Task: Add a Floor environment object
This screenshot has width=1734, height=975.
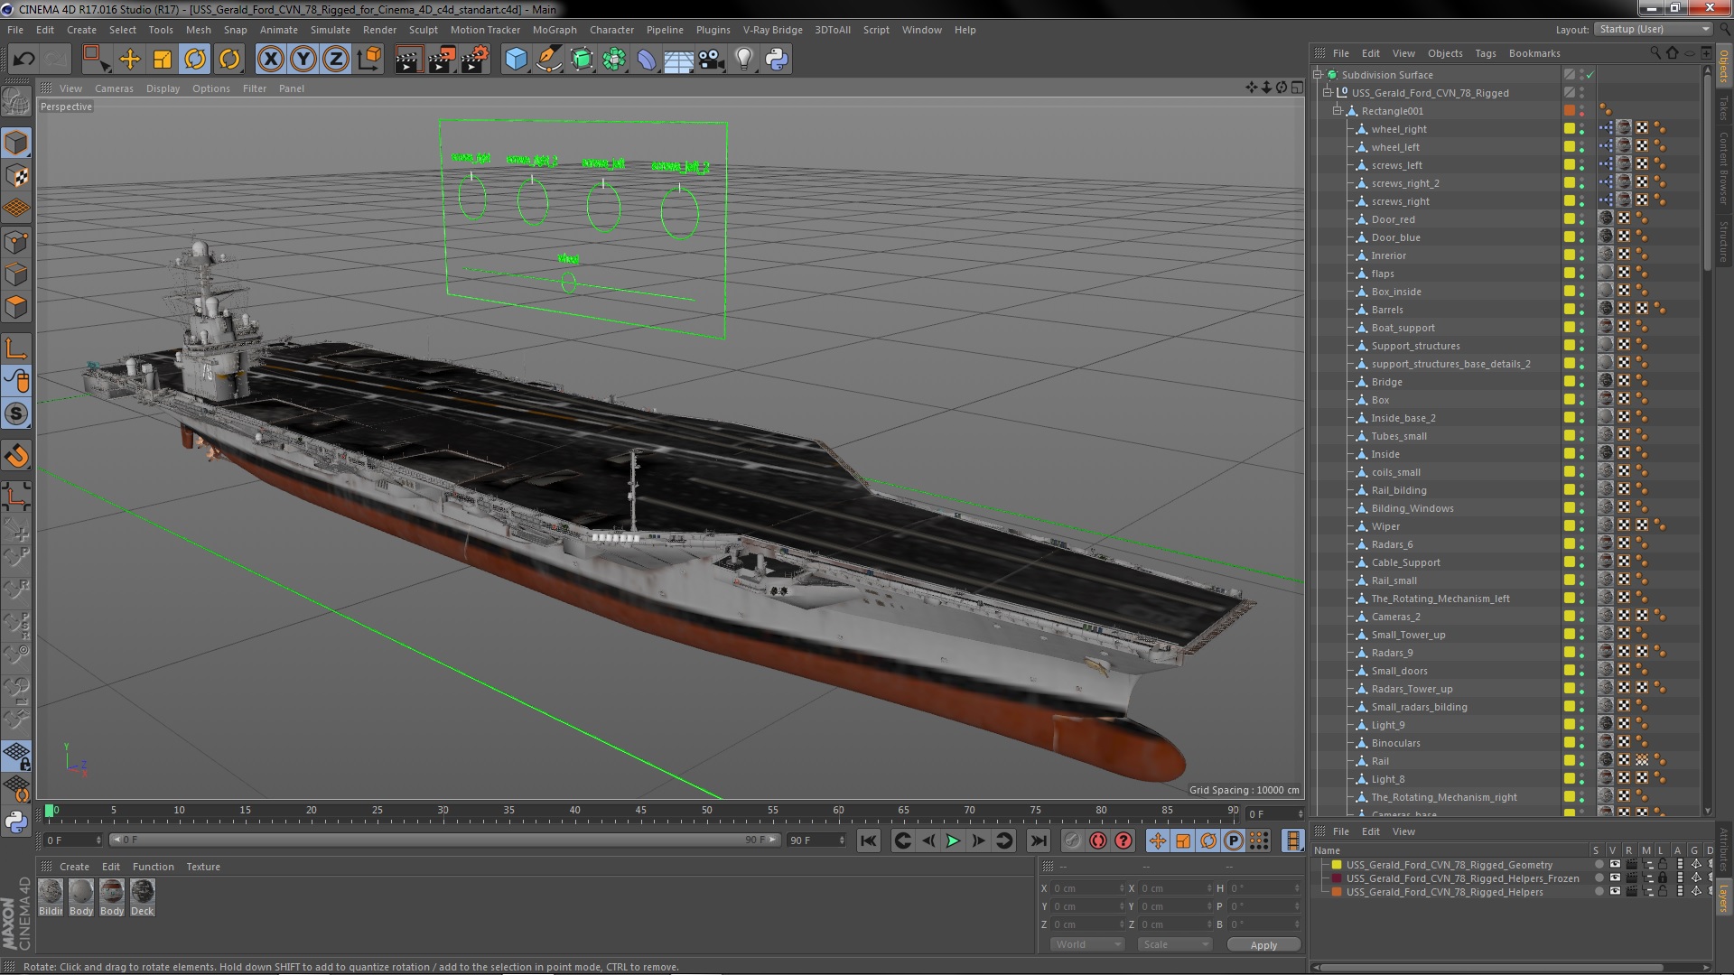Action: 679,60
